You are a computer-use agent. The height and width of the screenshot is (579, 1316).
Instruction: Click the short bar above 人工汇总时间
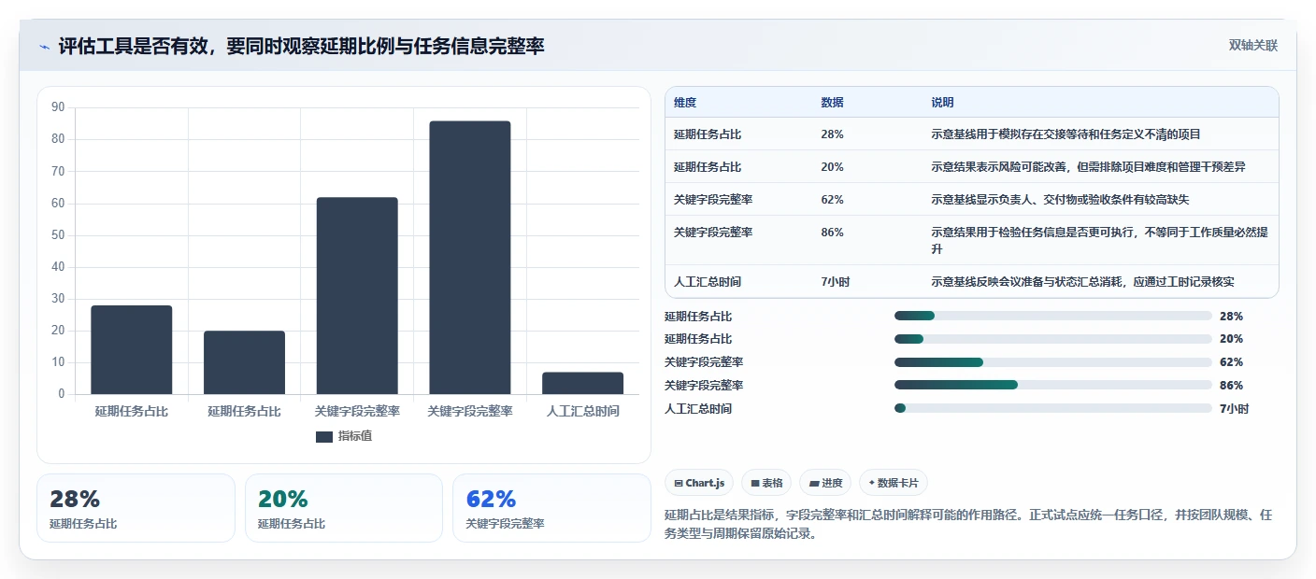point(583,383)
